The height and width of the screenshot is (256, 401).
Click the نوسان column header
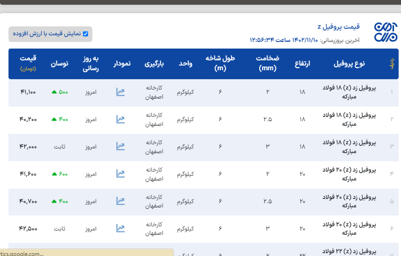pos(59,64)
